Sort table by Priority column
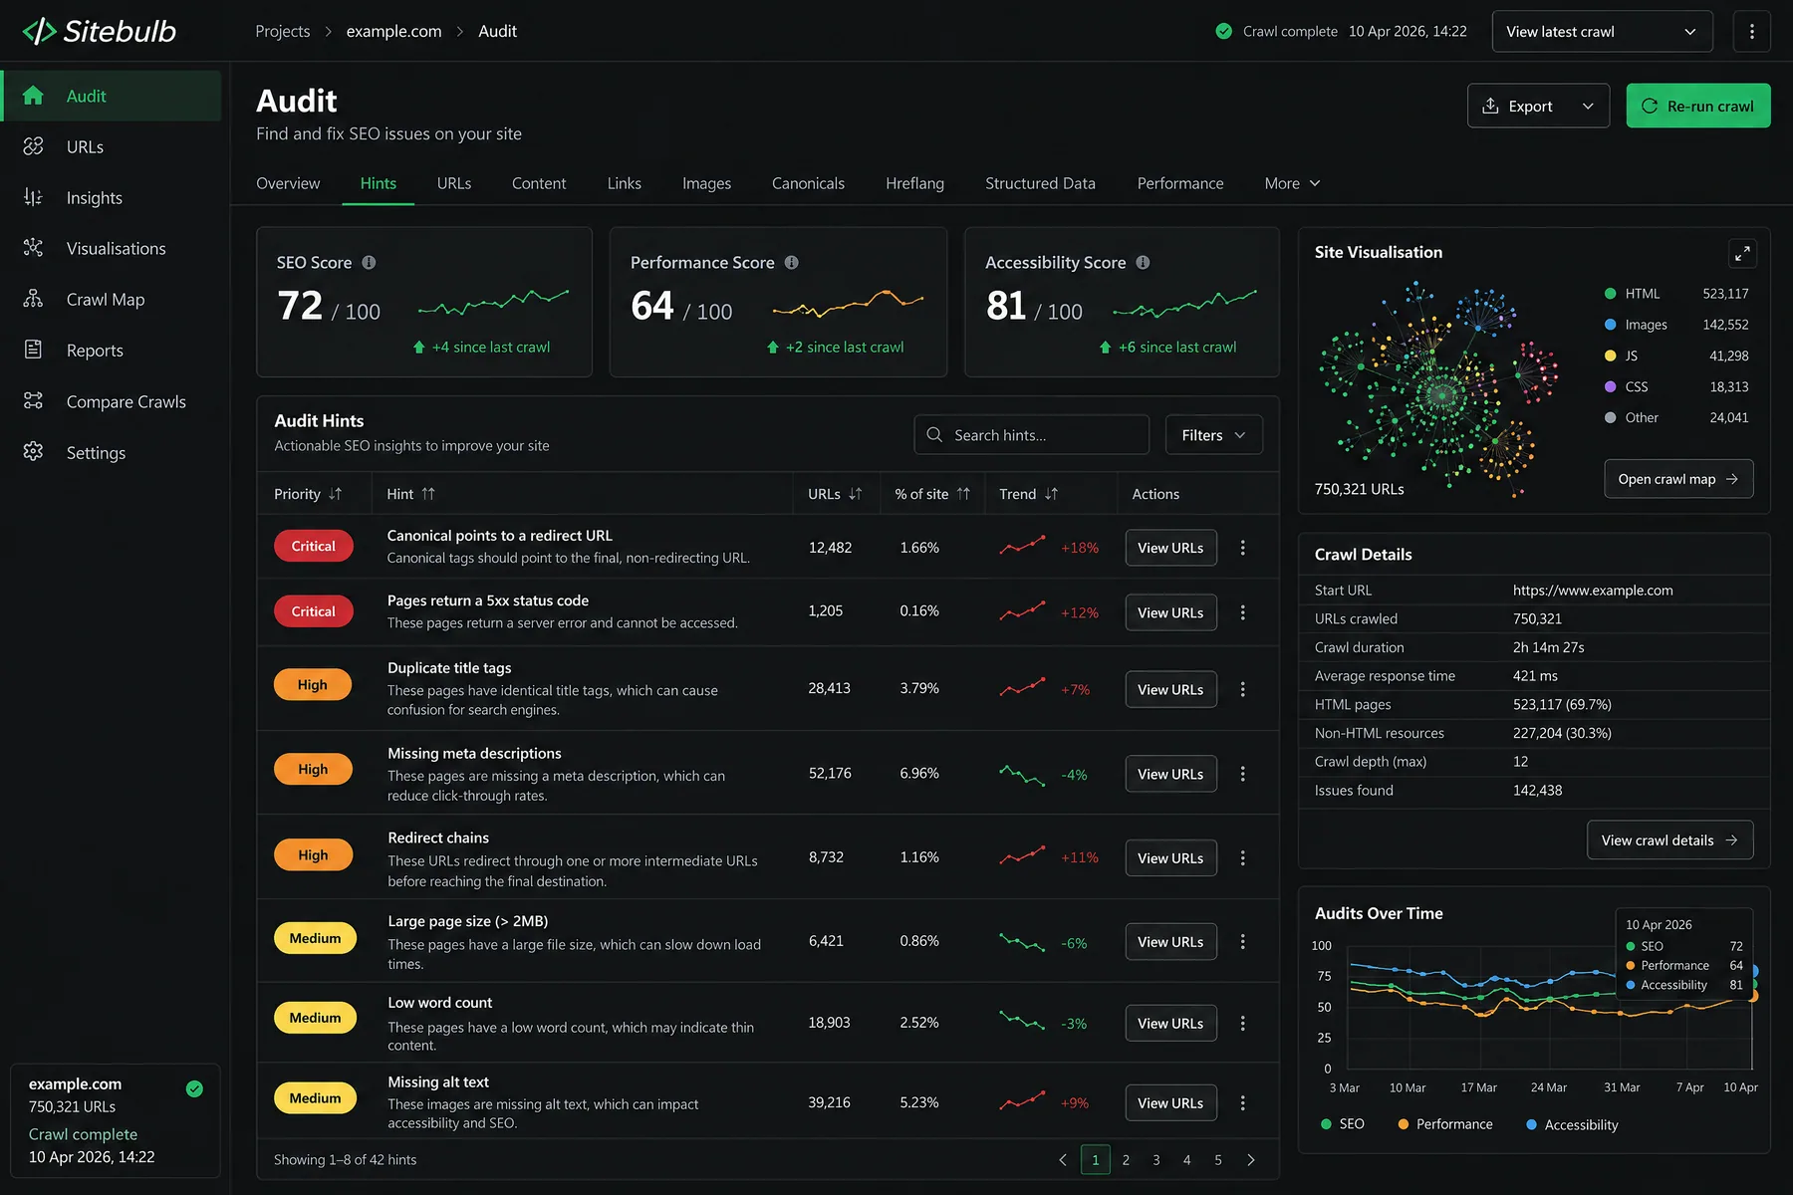The height and width of the screenshot is (1195, 1793). 308,494
